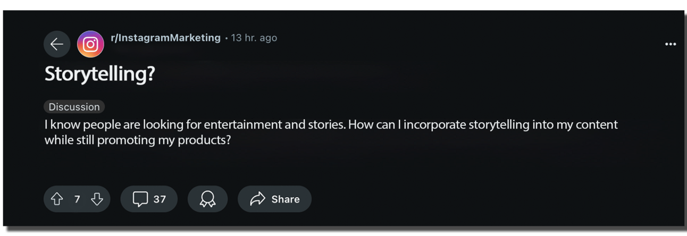
Task: Select the "Storytelling?" post title
Action: [99, 74]
